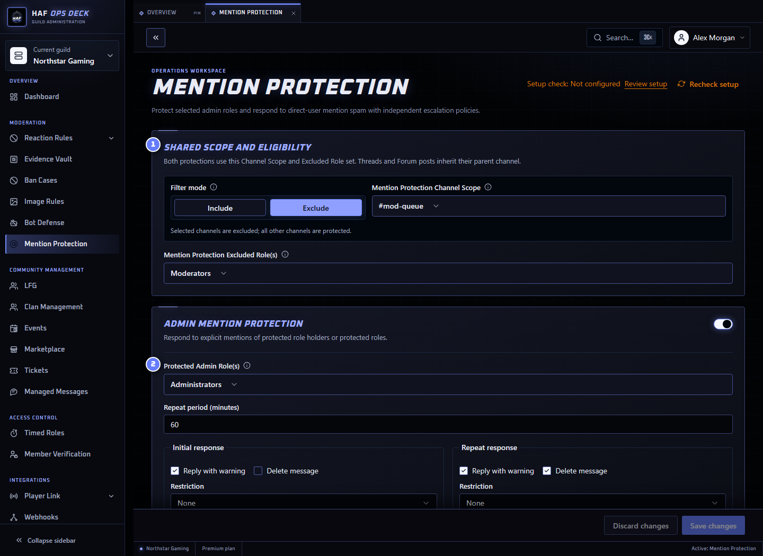Click the Recheck setup button

pos(708,84)
